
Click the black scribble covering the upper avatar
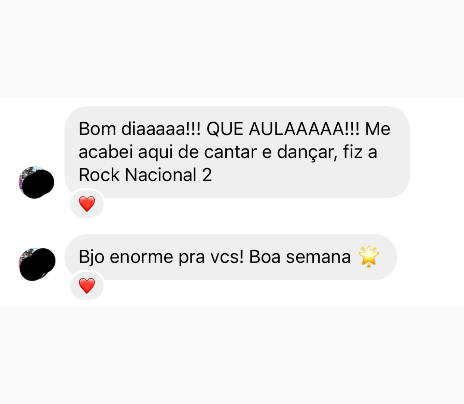click(38, 184)
